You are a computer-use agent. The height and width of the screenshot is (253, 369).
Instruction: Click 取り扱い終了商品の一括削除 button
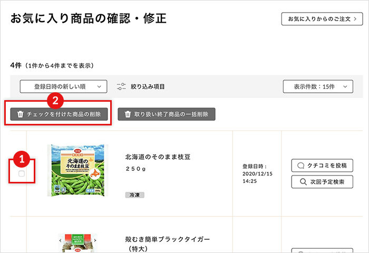click(x=167, y=114)
